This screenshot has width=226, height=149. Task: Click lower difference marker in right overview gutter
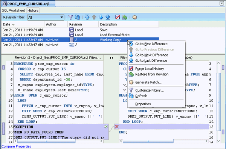click(223, 132)
